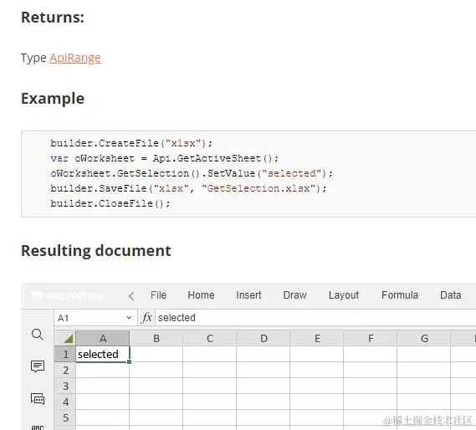Open the chat panel icon
The image size is (476, 430).
point(38,398)
